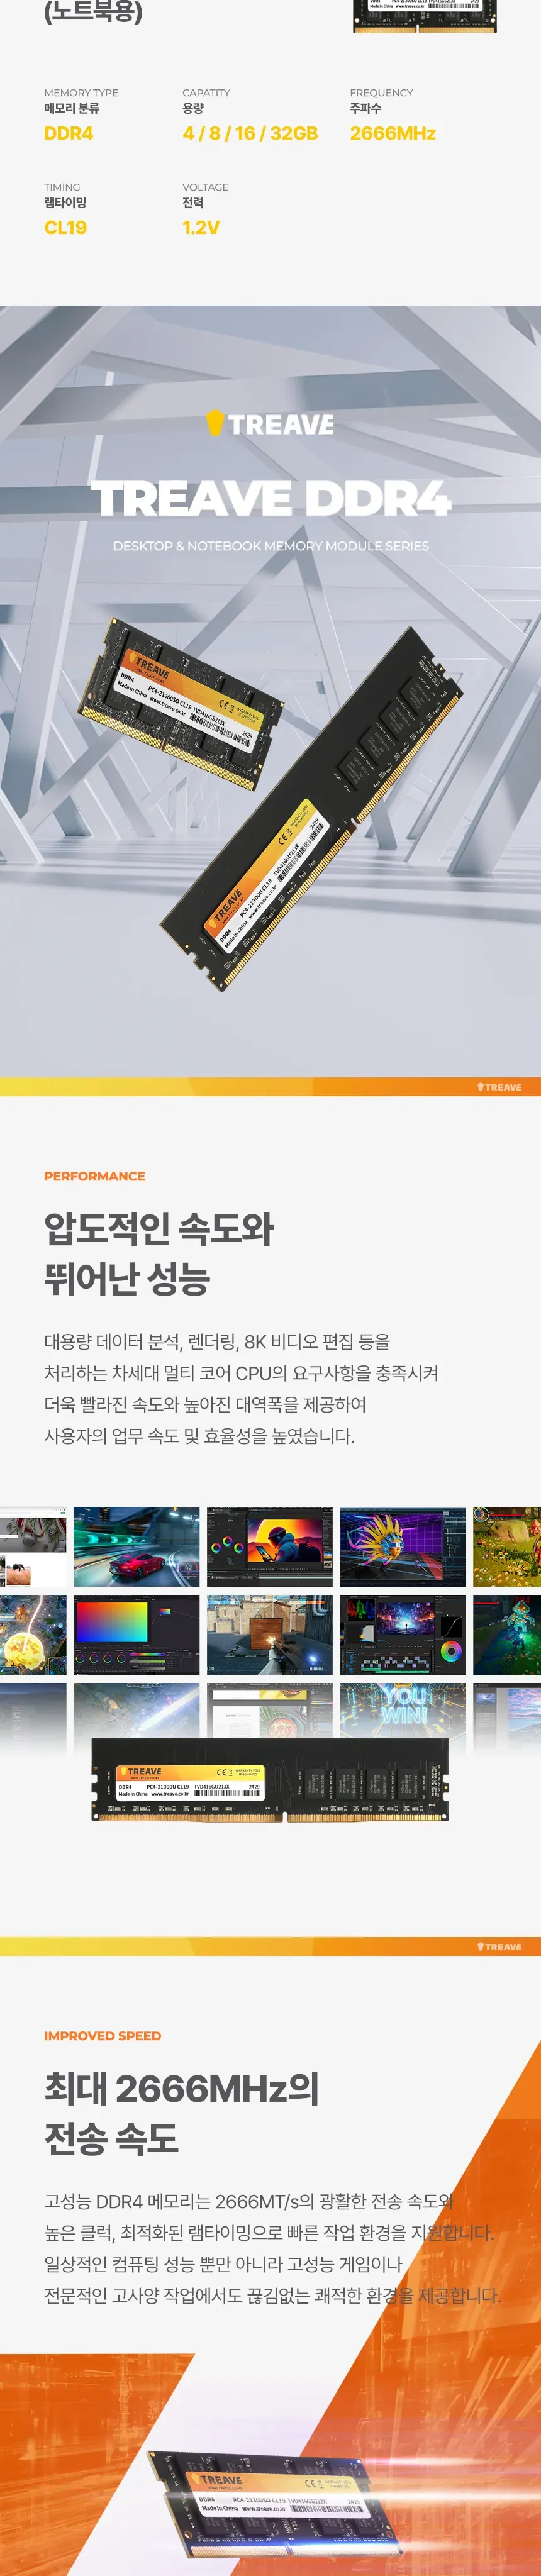The height and width of the screenshot is (2576, 541).
Task: Open the colorful lion 3D model thumbnail
Action: 402,1546
